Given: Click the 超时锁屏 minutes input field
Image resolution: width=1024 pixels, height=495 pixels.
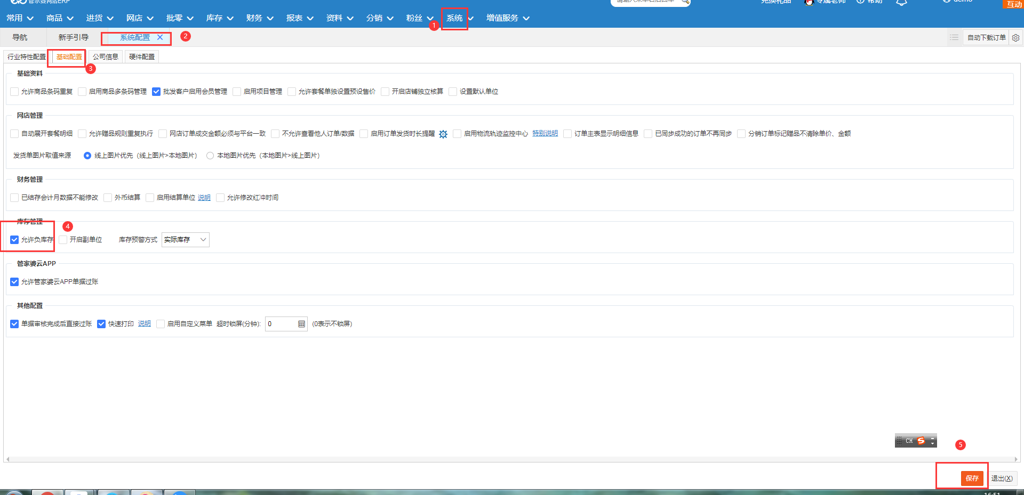Looking at the screenshot, I should pyautogui.click(x=281, y=324).
